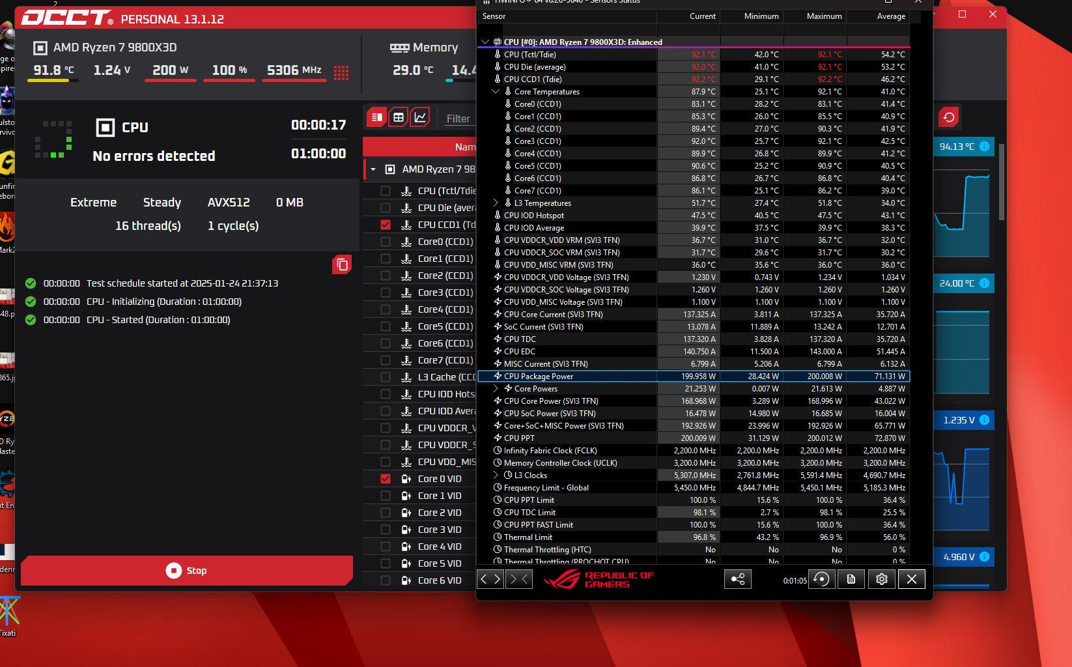Check the Core 4 VID checkbox

pyautogui.click(x=386, y=546)
